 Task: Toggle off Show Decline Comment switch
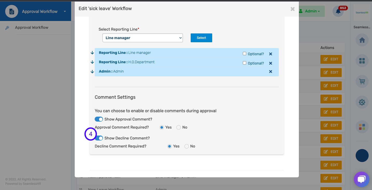pos(99,138)
